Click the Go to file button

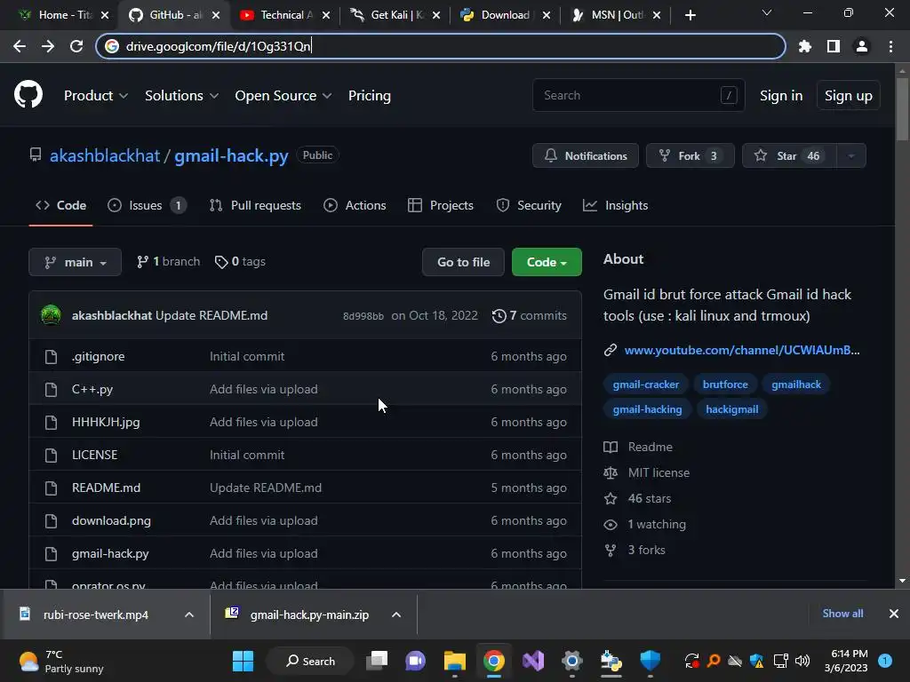[x=463, y=262]
